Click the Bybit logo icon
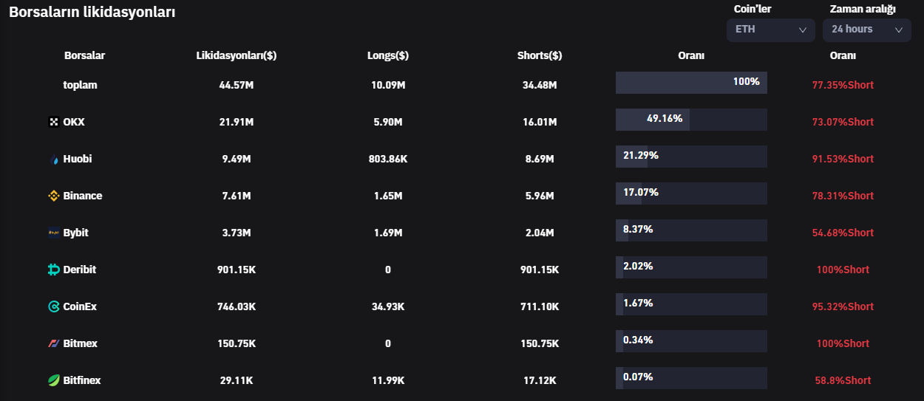Viewport: 924px width, 401px height. click(53, 233)
